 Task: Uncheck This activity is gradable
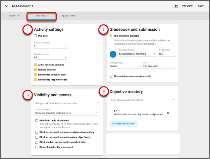click(111, 36)
